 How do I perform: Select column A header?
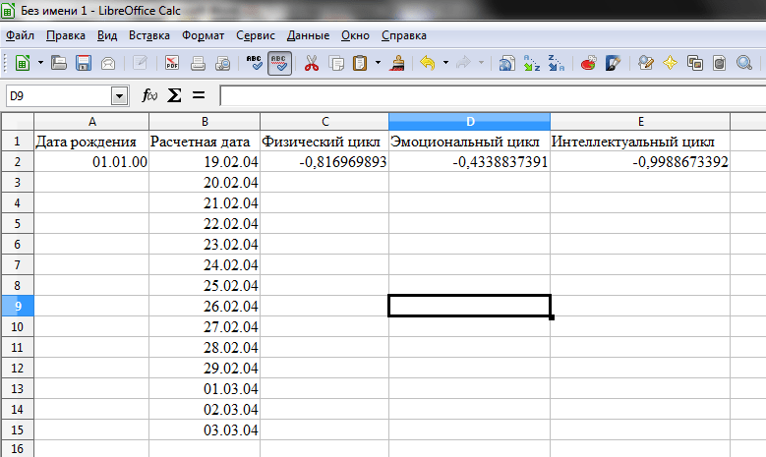click(91, 122)
